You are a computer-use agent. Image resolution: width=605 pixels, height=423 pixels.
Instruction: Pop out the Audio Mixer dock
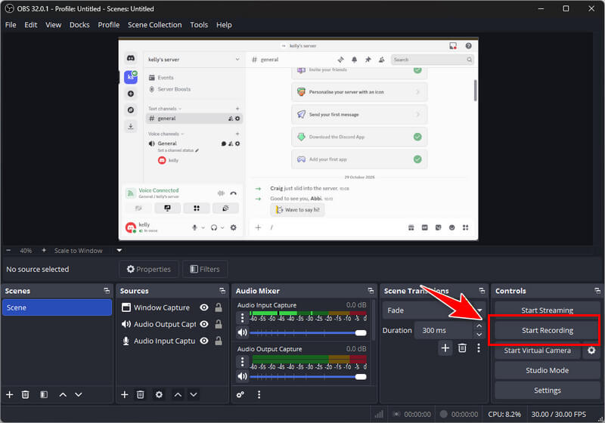(x=371, y=291)
